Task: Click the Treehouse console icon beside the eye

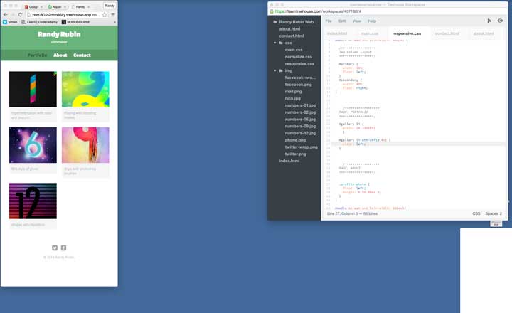Action: (489, 21)
